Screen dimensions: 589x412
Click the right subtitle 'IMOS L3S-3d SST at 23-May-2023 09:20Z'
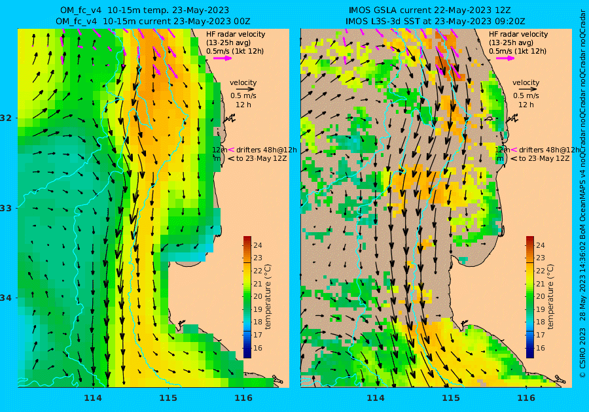tap(435, 22)
